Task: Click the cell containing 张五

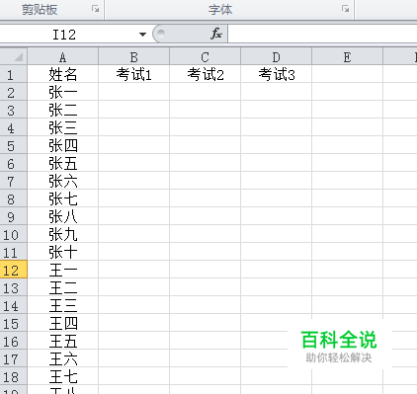Action: point(62,163)
